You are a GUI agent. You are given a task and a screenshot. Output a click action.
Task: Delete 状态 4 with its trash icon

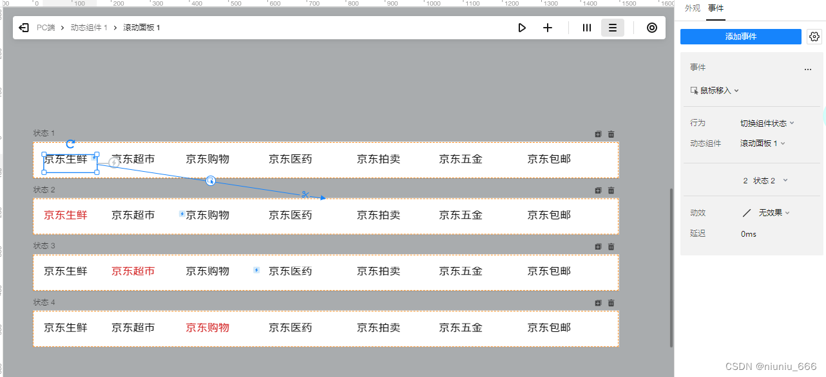[x=611, y=303]
